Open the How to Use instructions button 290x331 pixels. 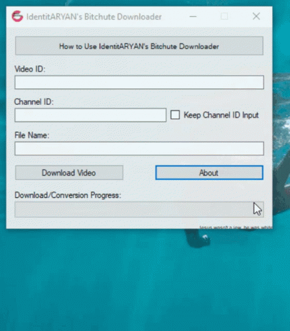[139, 46]
